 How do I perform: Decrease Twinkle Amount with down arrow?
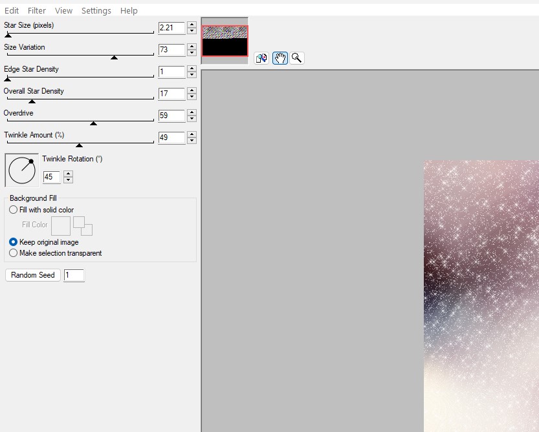pos(192,141)
